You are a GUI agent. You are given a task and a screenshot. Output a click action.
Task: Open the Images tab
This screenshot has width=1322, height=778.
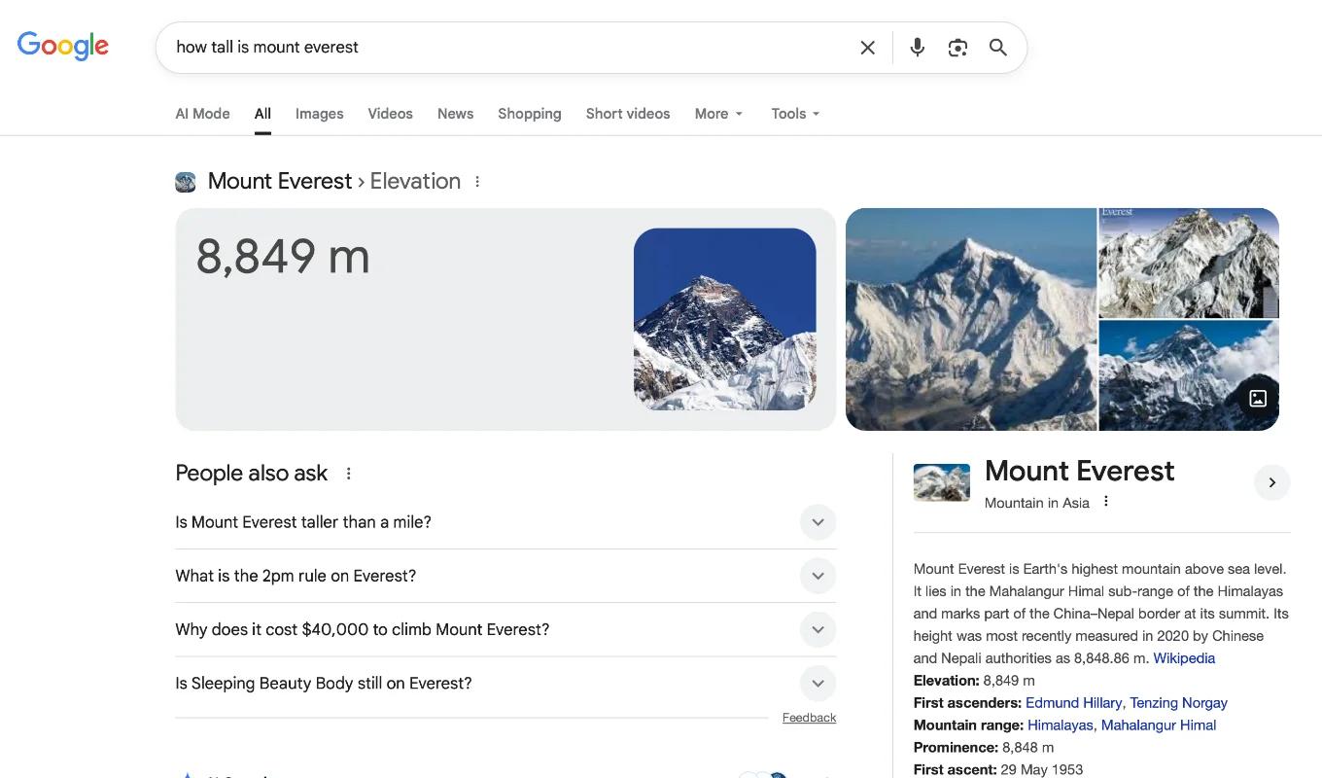coord(320,114)
